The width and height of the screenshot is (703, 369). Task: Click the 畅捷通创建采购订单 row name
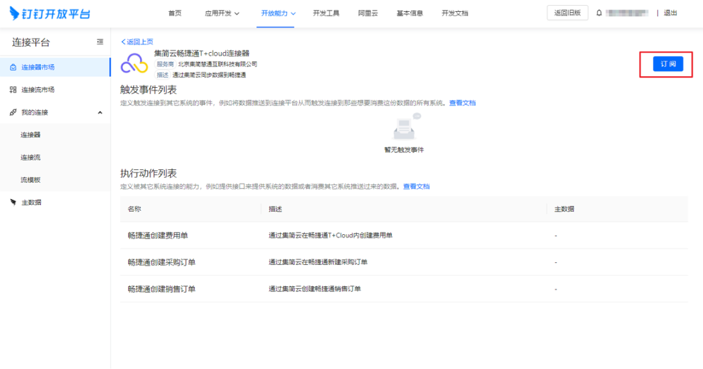(x=161, y=262)
